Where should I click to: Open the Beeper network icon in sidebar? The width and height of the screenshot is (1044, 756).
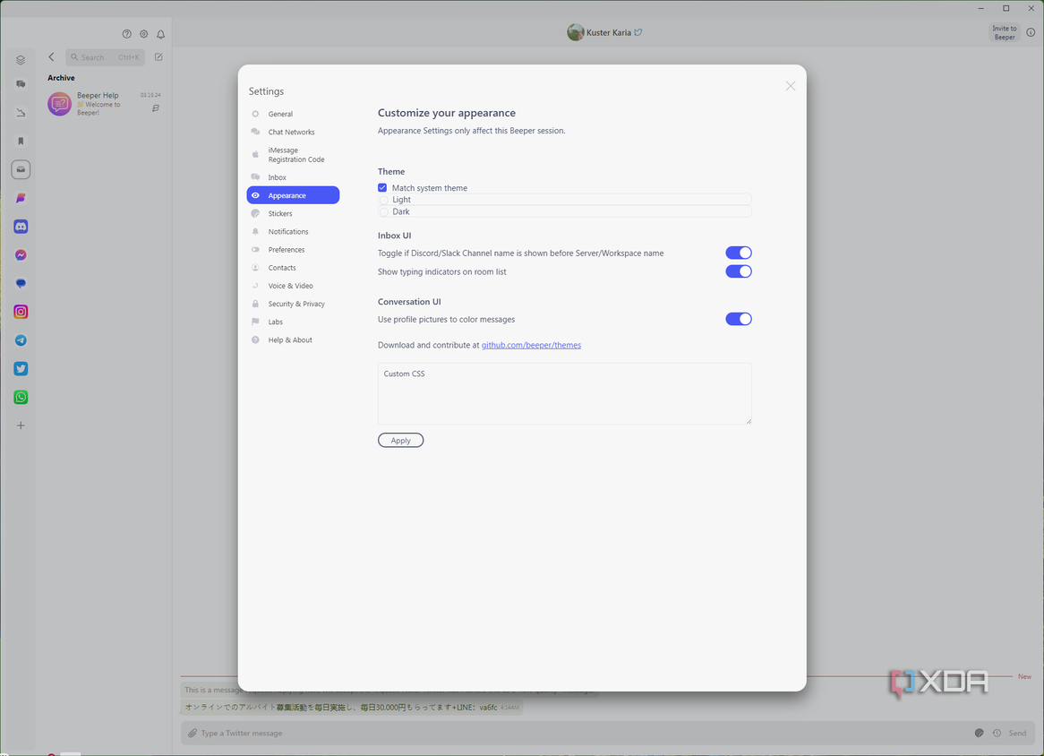21,199
